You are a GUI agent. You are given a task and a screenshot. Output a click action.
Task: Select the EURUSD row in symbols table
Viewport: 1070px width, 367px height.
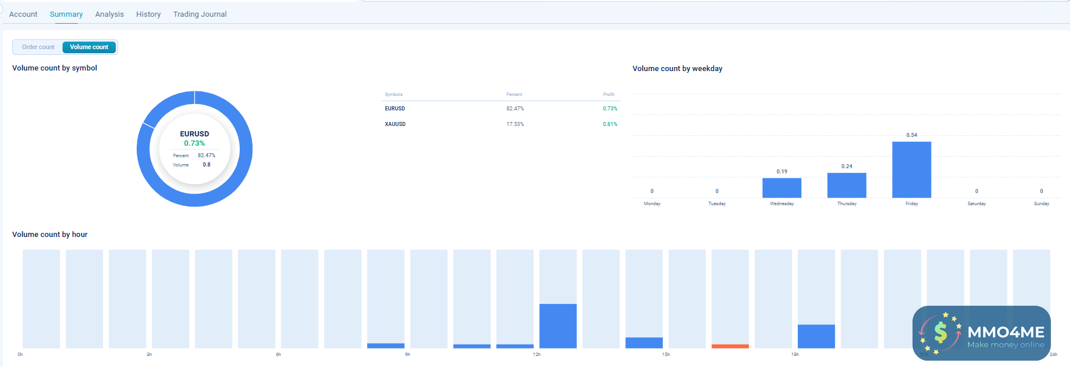[x=395, y=109]
